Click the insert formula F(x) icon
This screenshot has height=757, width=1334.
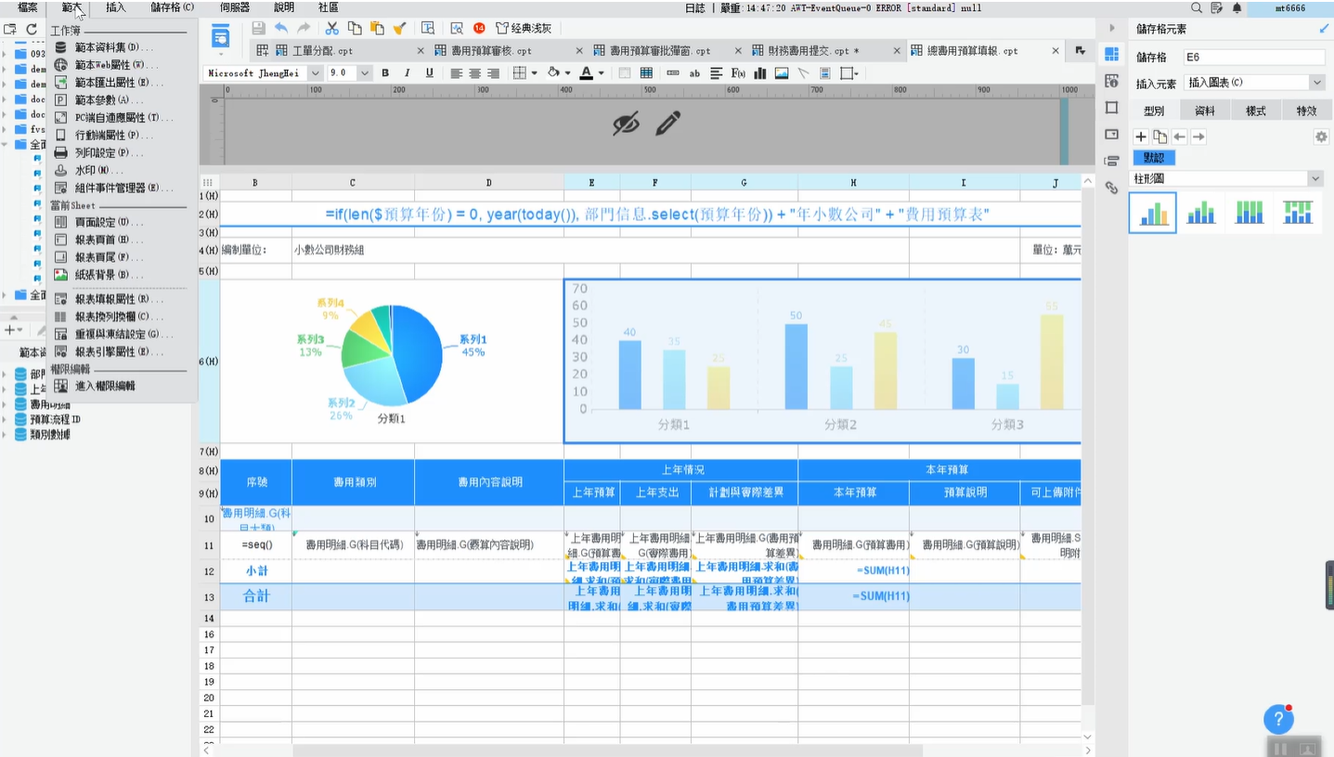coord(739,72)
